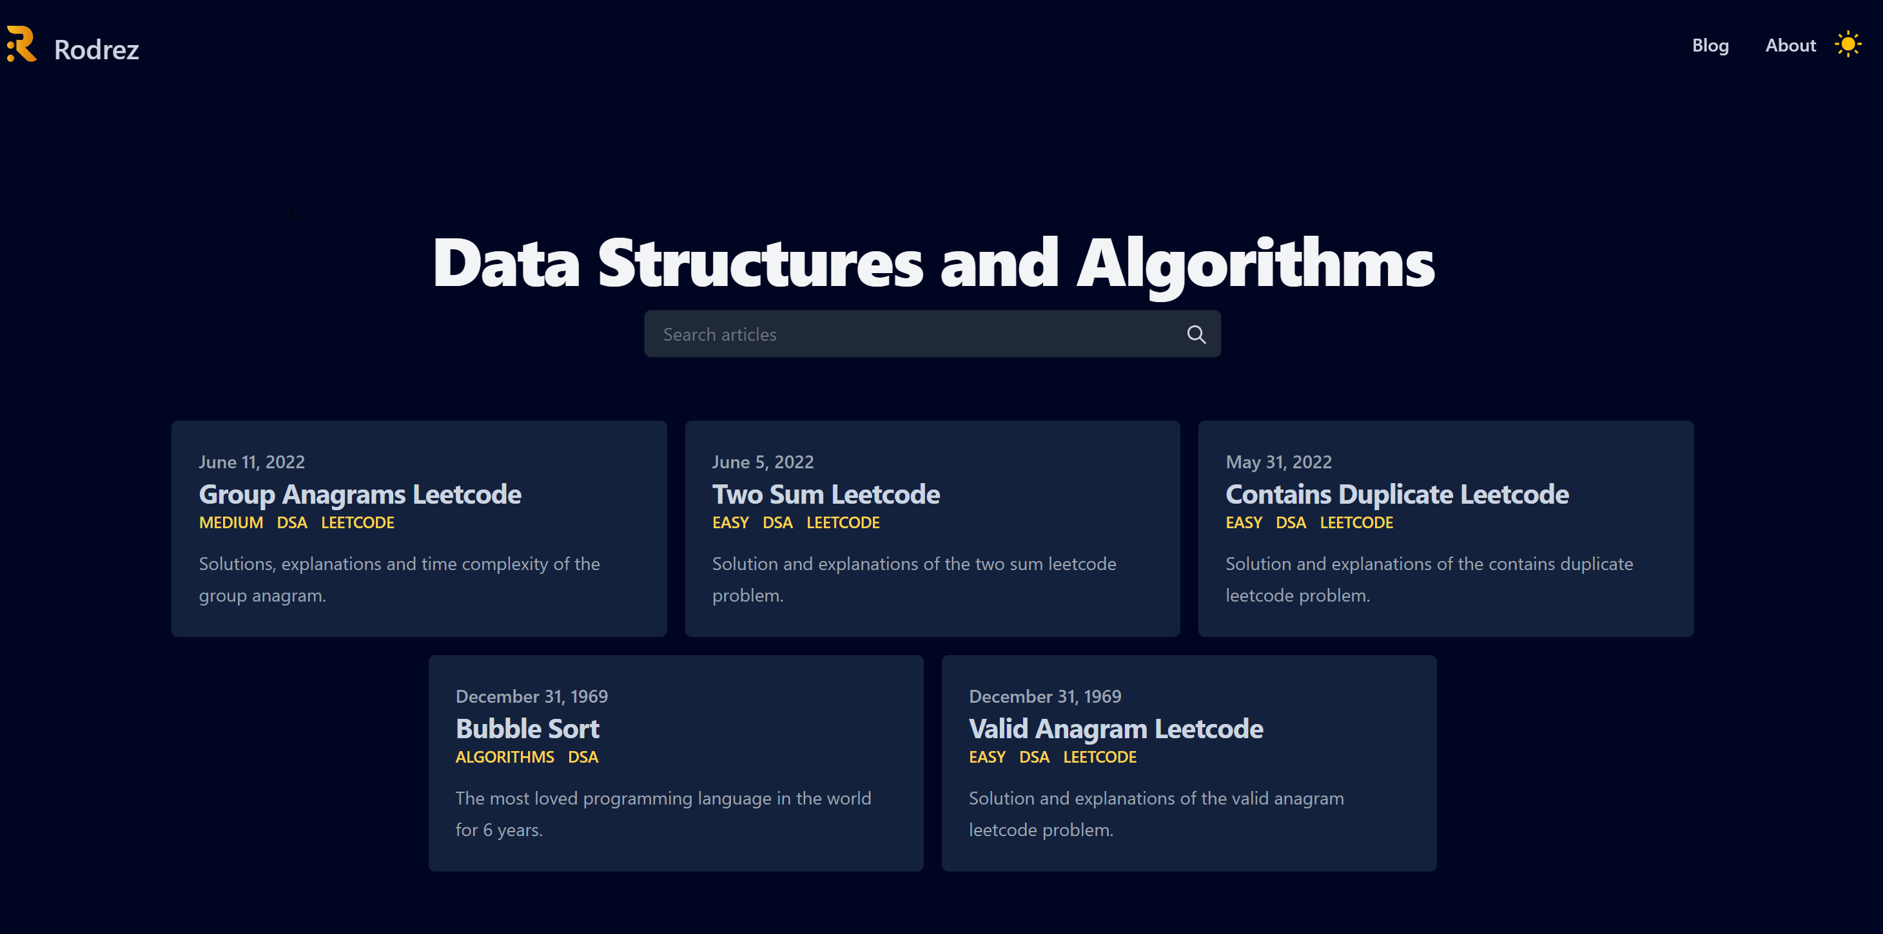
Task: Open the Contains Duplicate Leetcode article
Action: 1396,495
